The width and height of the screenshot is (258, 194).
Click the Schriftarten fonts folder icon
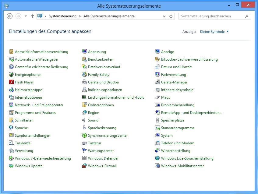point(11,120)
